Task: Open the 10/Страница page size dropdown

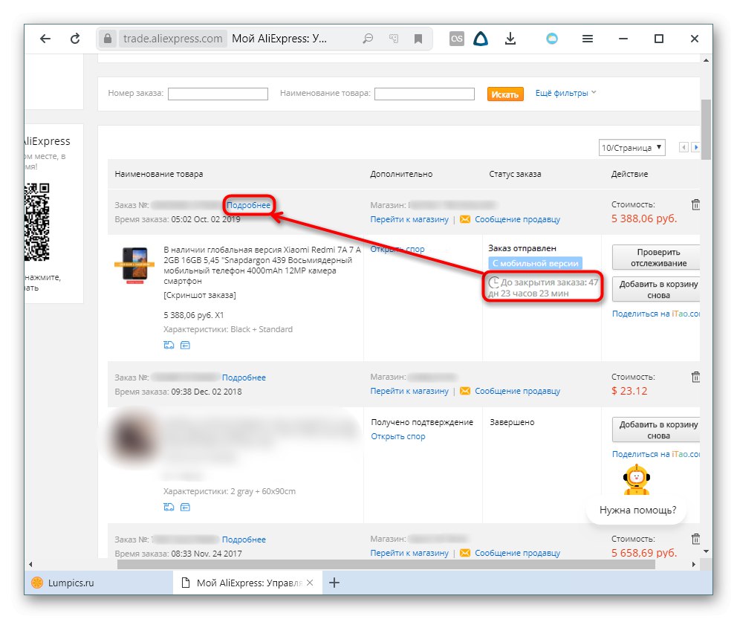Action: click(632, 148)
